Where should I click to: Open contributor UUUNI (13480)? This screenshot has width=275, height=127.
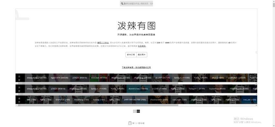pyautogui.click(x=159, y=89)
